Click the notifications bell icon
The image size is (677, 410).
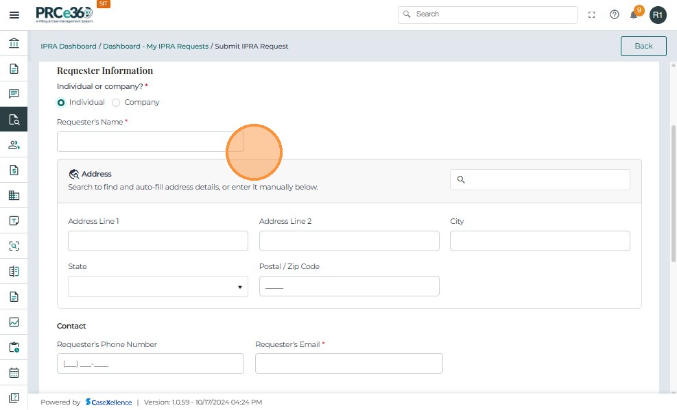pos(634,14)
